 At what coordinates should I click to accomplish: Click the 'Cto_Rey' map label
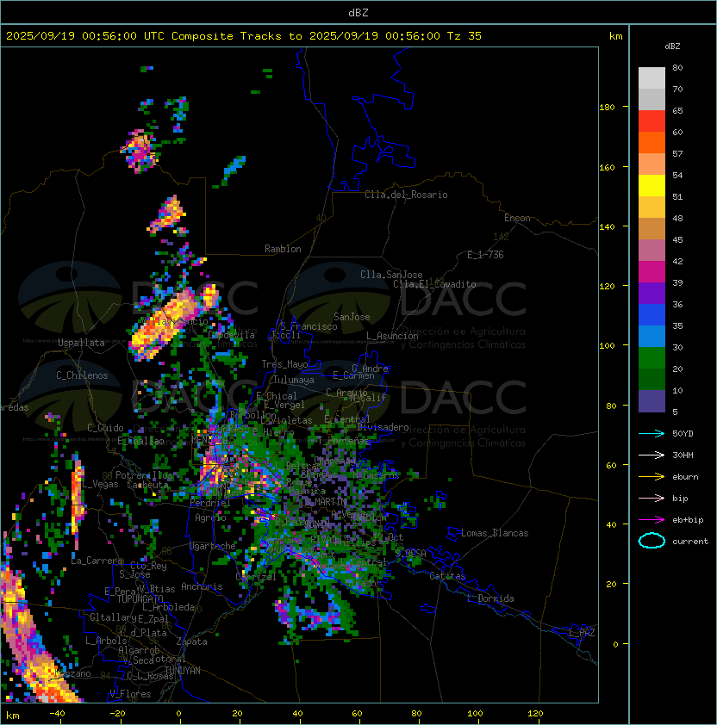pyautogui.click(x=148, y=566)
